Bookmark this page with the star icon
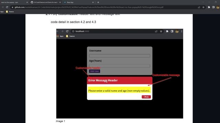The width and height of the screenshot is (220, 123). click(x=203, y=7)
